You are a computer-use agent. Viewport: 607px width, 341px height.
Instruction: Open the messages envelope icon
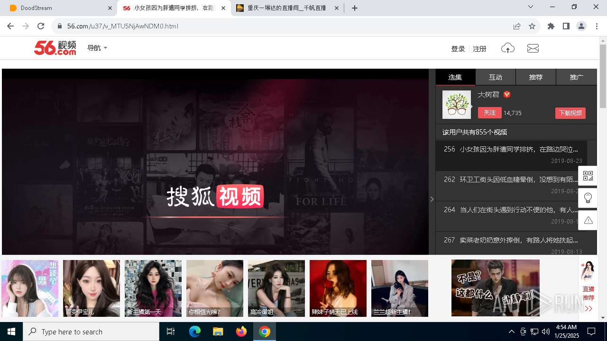point(533,48)
